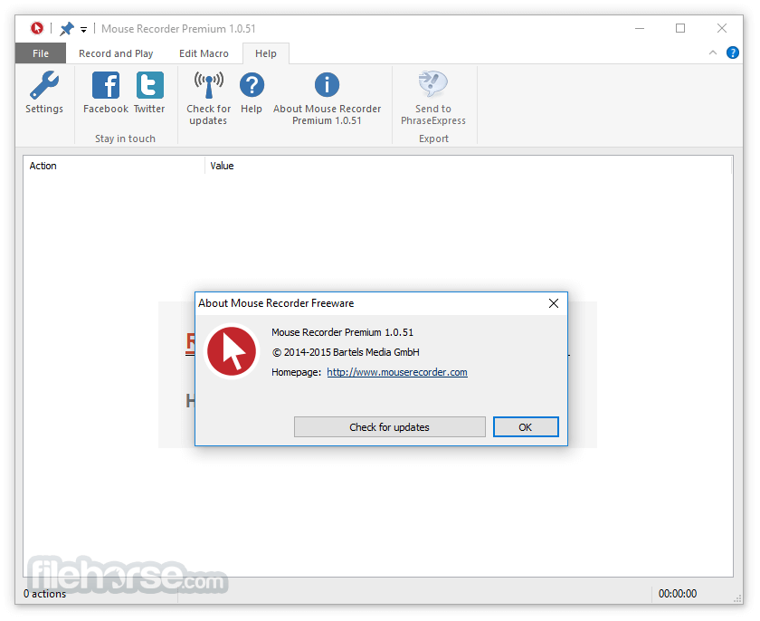Click the Mouse Recorder logo in About dialog
Screen dimensions: 760x621
232,351
